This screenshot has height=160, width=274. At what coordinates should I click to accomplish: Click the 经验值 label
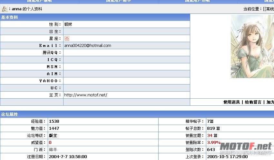tap(38, 121)
